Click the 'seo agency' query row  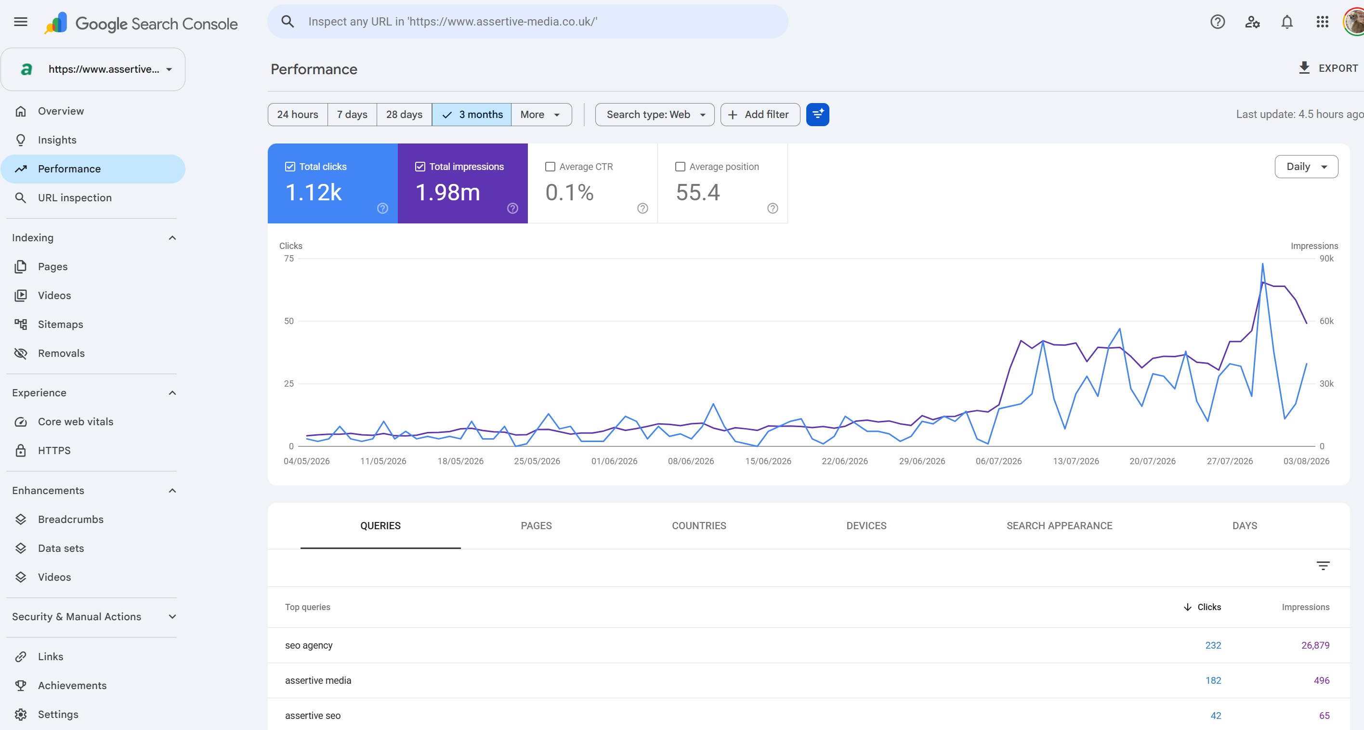click(x=808, y=645)
